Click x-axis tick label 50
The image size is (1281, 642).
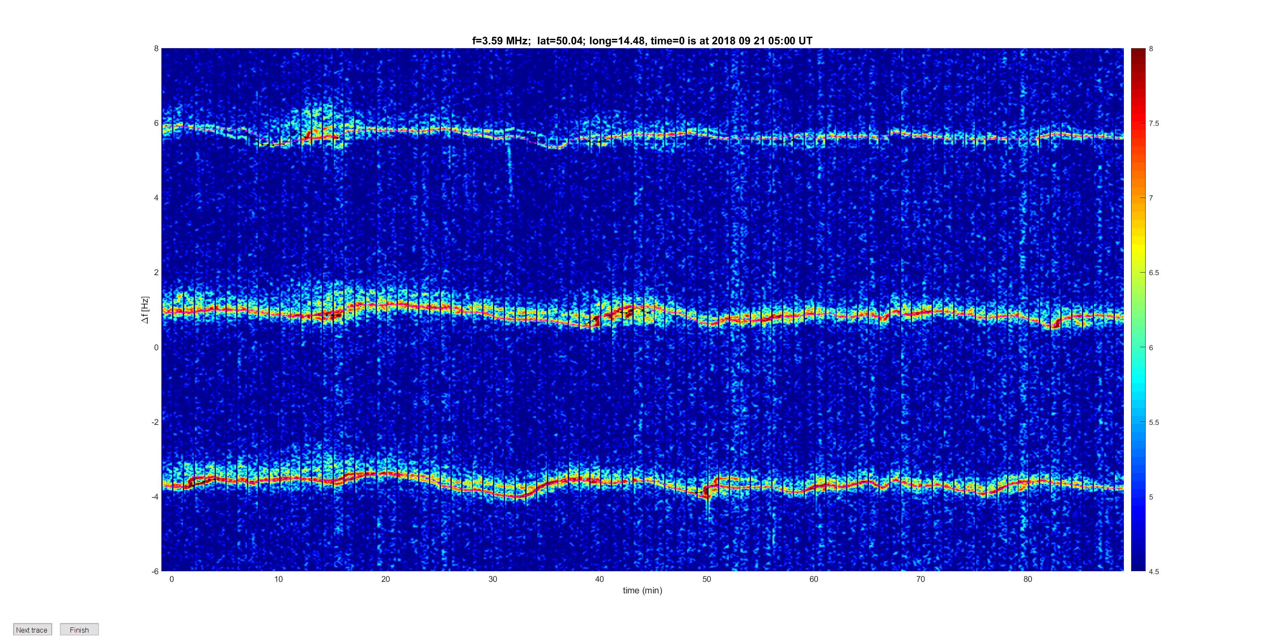pyautogui.click(x=707, y=579)
